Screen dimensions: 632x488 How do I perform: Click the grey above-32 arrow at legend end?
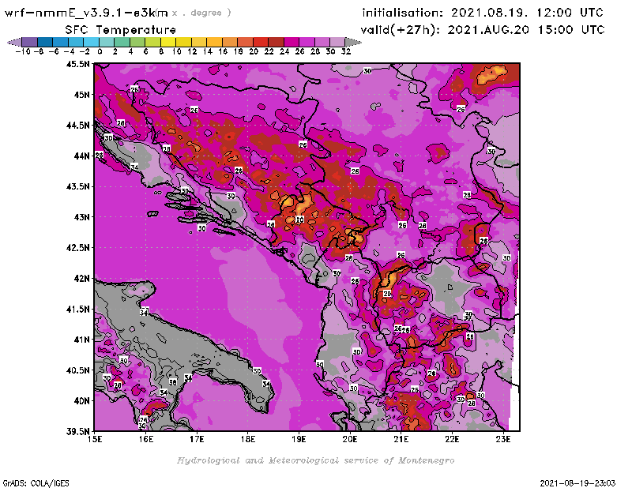click(x=352, y=42)
